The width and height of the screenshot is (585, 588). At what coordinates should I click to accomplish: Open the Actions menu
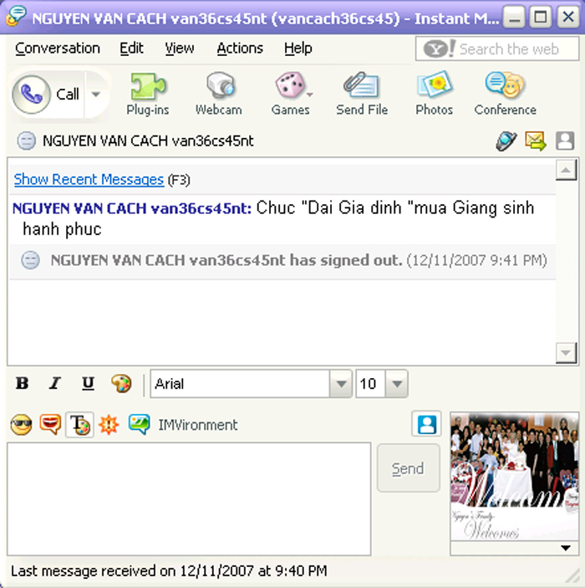point(240,49)
